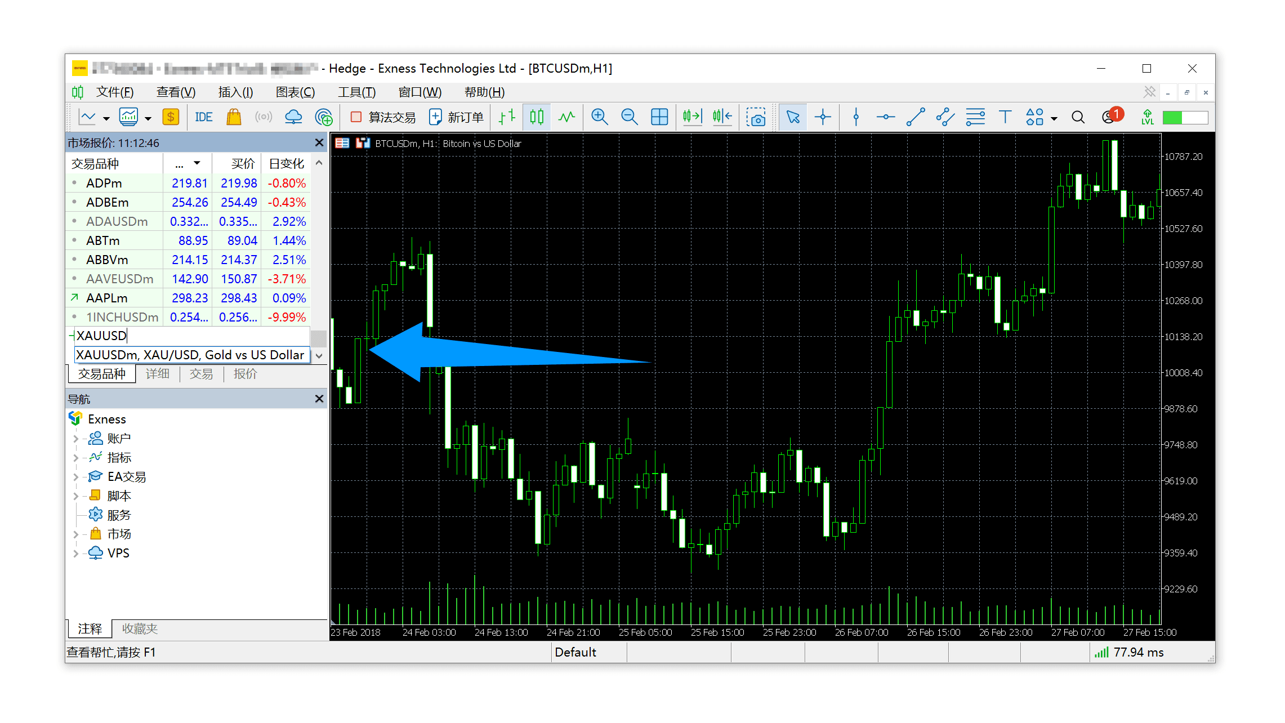Select XAUUSDm Gold vs US Dollar suggestion
The width and height of the screenshot is (1285, 723).
191,355
